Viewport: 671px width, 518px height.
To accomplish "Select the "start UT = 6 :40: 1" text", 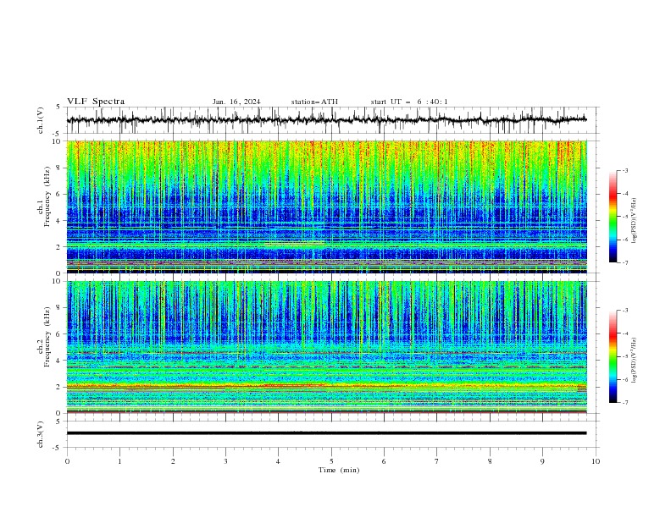I will [x=409, y=102].
